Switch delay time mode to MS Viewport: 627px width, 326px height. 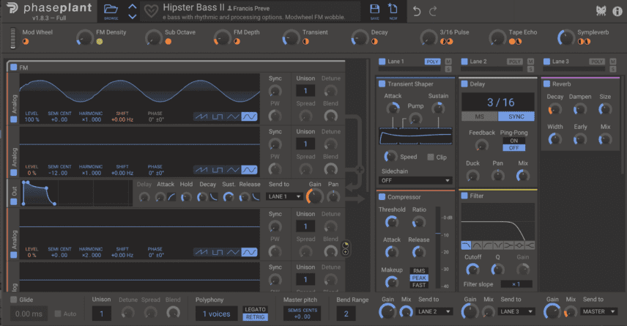(480, 116)
